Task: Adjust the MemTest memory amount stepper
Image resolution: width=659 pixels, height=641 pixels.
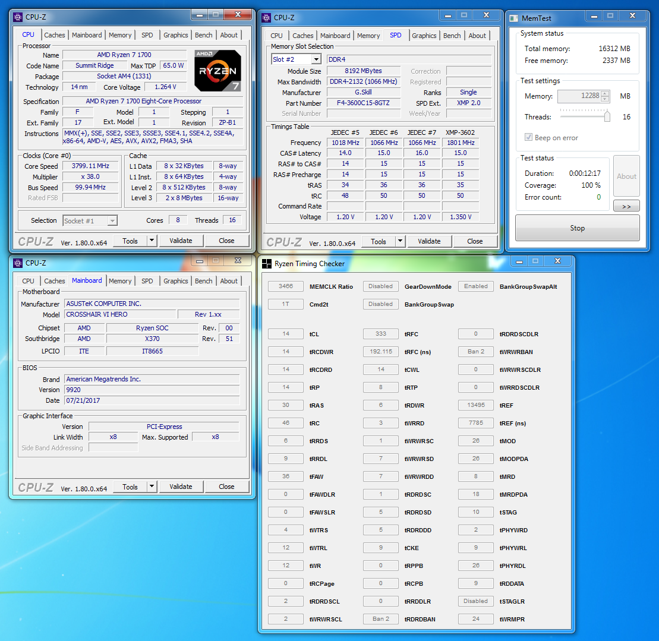Action: coord(605,96)
